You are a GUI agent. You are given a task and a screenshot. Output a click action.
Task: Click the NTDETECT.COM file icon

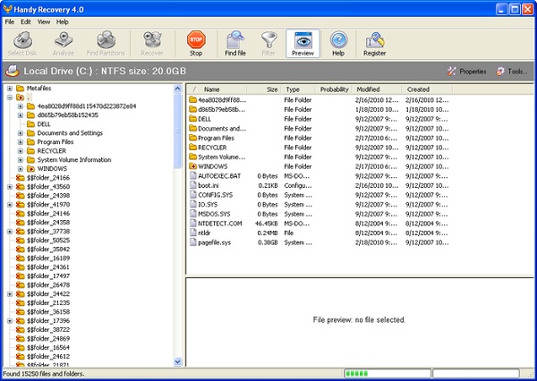(193, 224)
